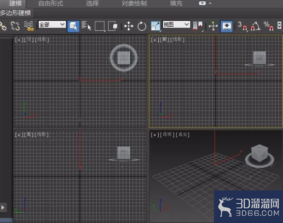Toggle the Angle Snap button
This screenshot has width=283, height=223.
coord(255,26)
